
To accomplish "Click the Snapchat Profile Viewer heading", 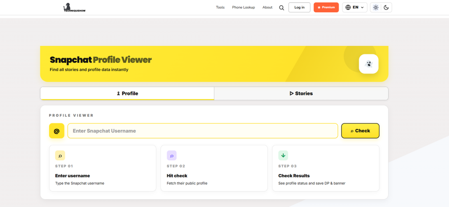I will click(x=100, y=60).
